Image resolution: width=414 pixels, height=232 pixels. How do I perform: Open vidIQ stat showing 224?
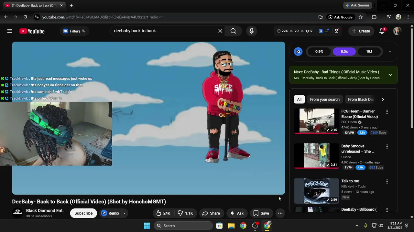[282, 31]
